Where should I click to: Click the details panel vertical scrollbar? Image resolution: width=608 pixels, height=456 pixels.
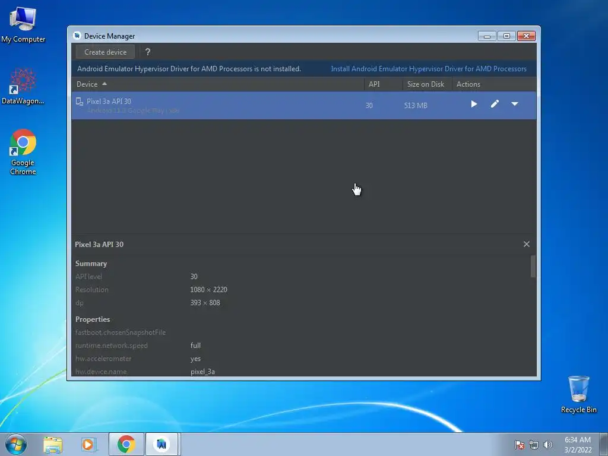point(533,266)
